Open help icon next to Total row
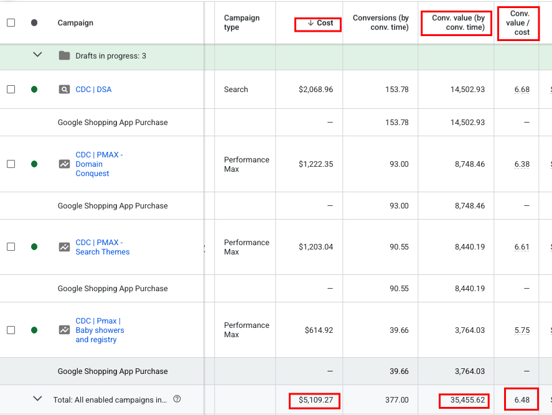The image size is (552, 415). click(177, 399)
